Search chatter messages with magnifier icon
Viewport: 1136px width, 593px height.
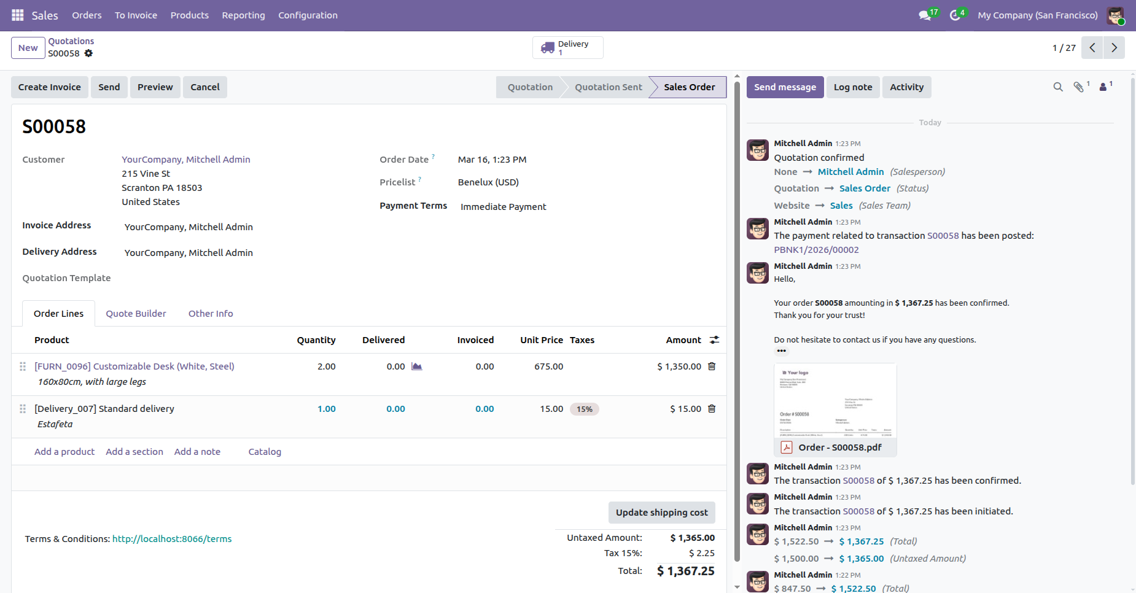pyautogui.click(x=1057, y=87)
